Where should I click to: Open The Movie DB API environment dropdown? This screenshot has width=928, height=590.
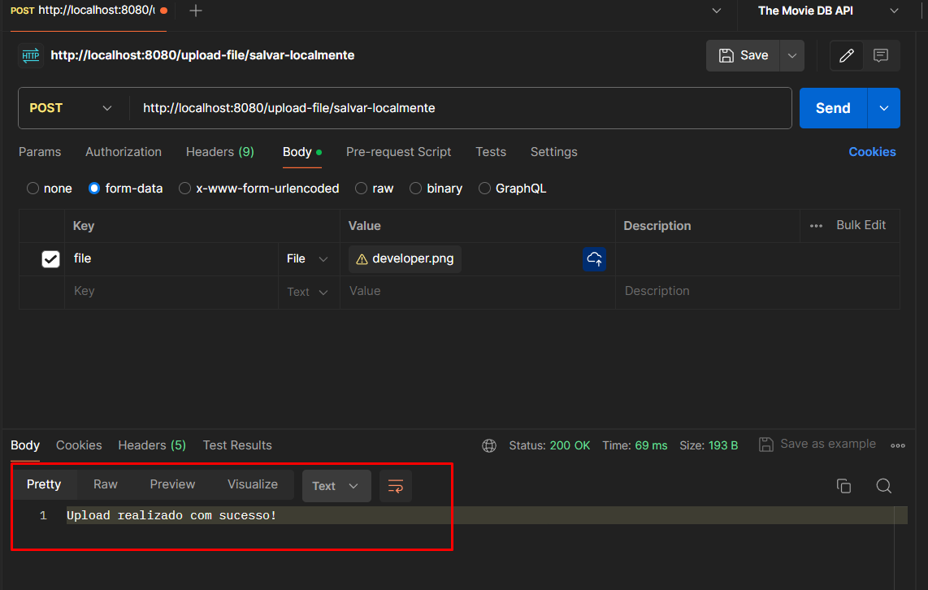827,11
